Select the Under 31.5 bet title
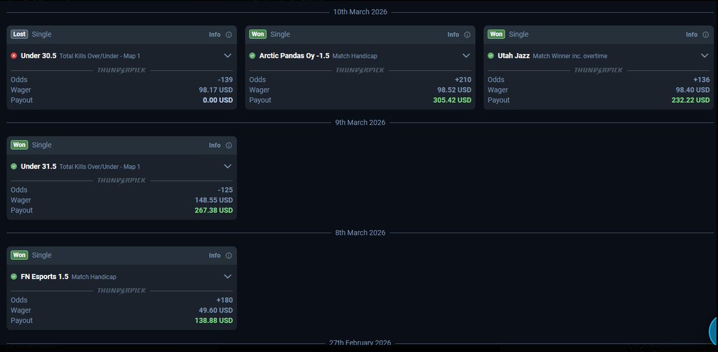This screenshot has height=352, width=718. point(39,166)
